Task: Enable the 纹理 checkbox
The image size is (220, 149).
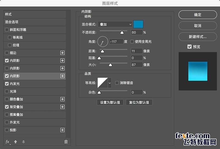Action: [10, 45]
